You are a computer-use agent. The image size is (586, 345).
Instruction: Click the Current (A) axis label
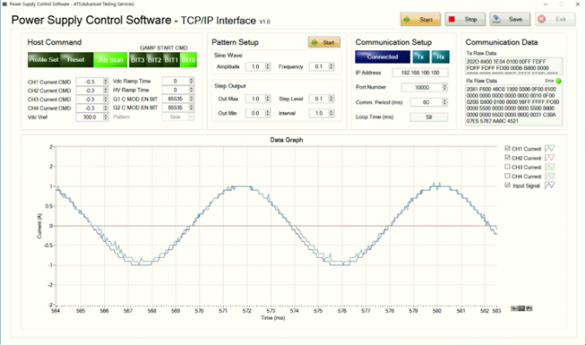[40, 226]
